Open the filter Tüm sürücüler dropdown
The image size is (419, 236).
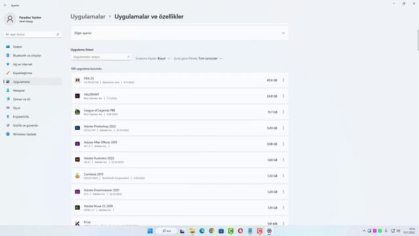(x=198, y=58)
